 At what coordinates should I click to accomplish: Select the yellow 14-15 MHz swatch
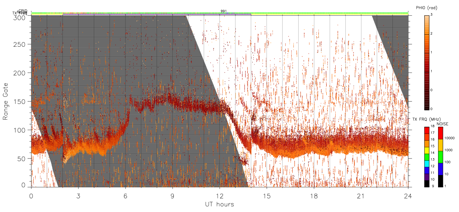(427, 150)
